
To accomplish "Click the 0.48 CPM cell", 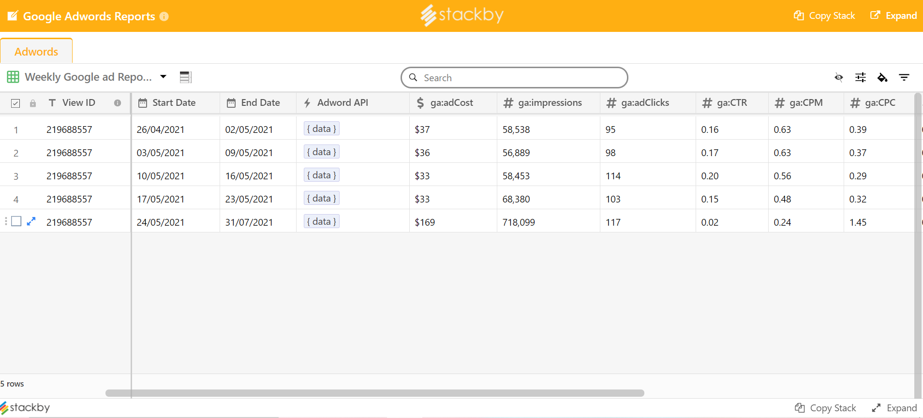I will click(x=806, y=199).
